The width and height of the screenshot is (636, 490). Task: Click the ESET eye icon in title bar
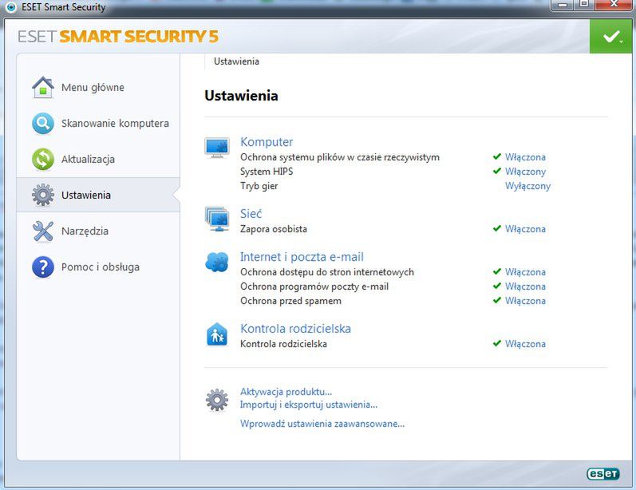tap(11, 7)
